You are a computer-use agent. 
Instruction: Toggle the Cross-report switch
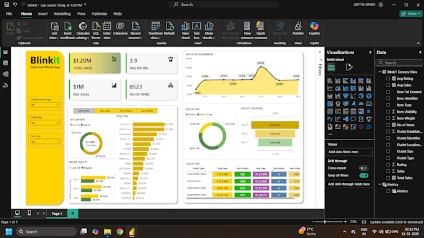pos(364,168)
